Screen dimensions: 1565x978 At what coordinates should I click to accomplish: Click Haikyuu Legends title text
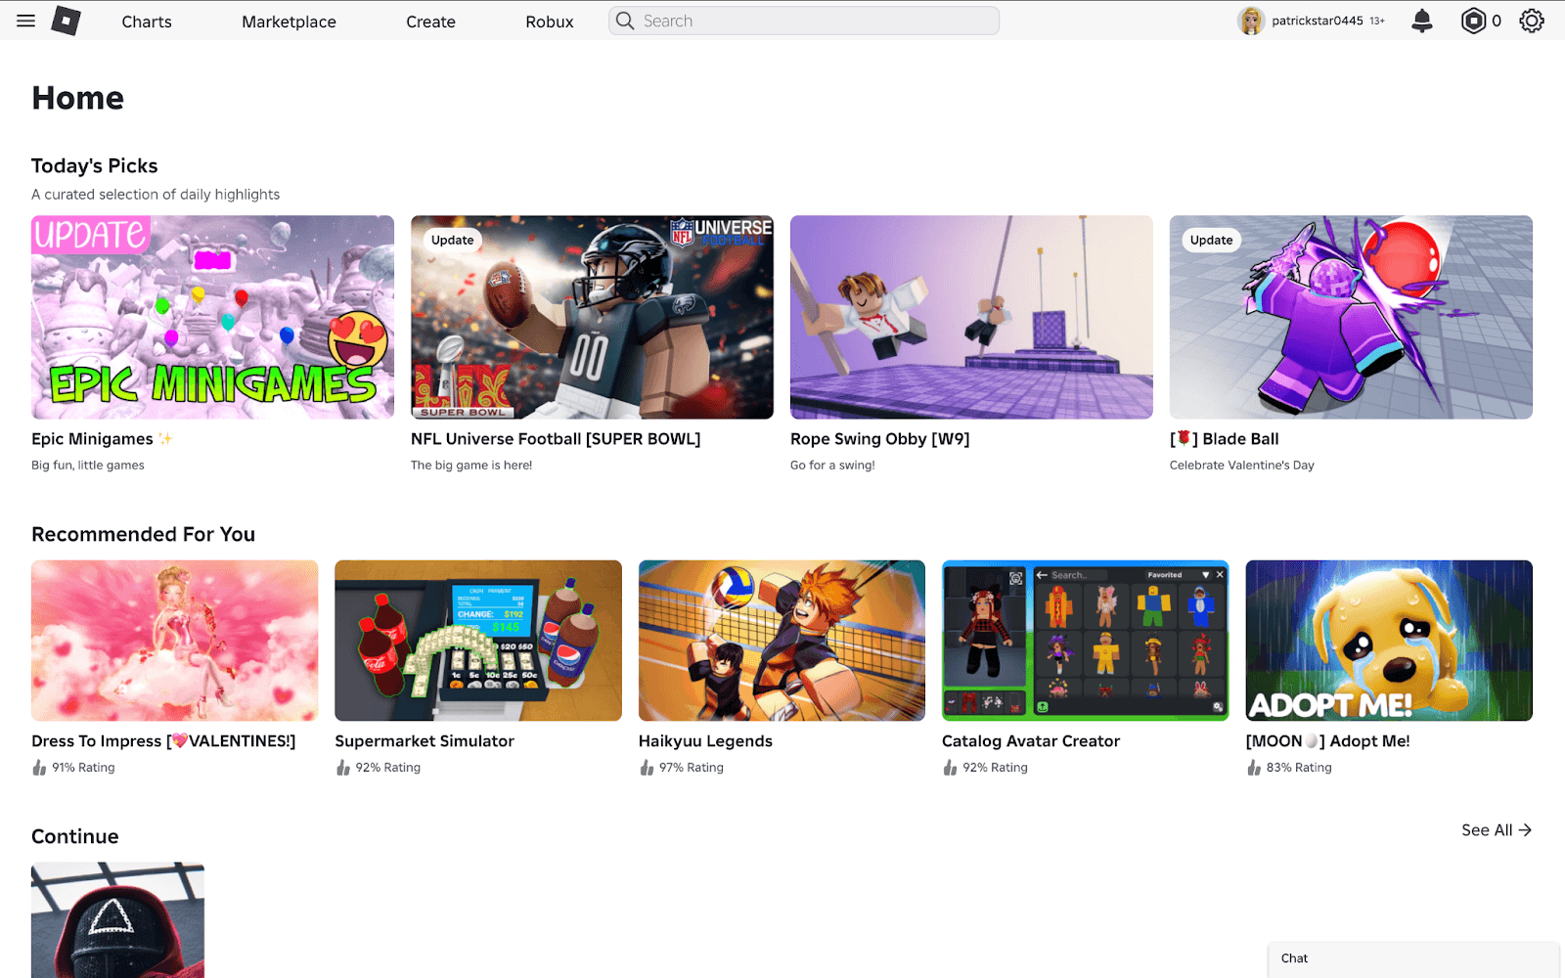[705, 741]
